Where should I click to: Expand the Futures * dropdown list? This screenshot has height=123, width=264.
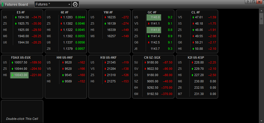pyautogui.click(x=53, y=4)
